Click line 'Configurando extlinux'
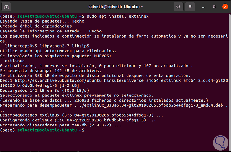Image resolution: width=231 pixels, height=152 pixels. pyautogui.click(x=78, y=120)
